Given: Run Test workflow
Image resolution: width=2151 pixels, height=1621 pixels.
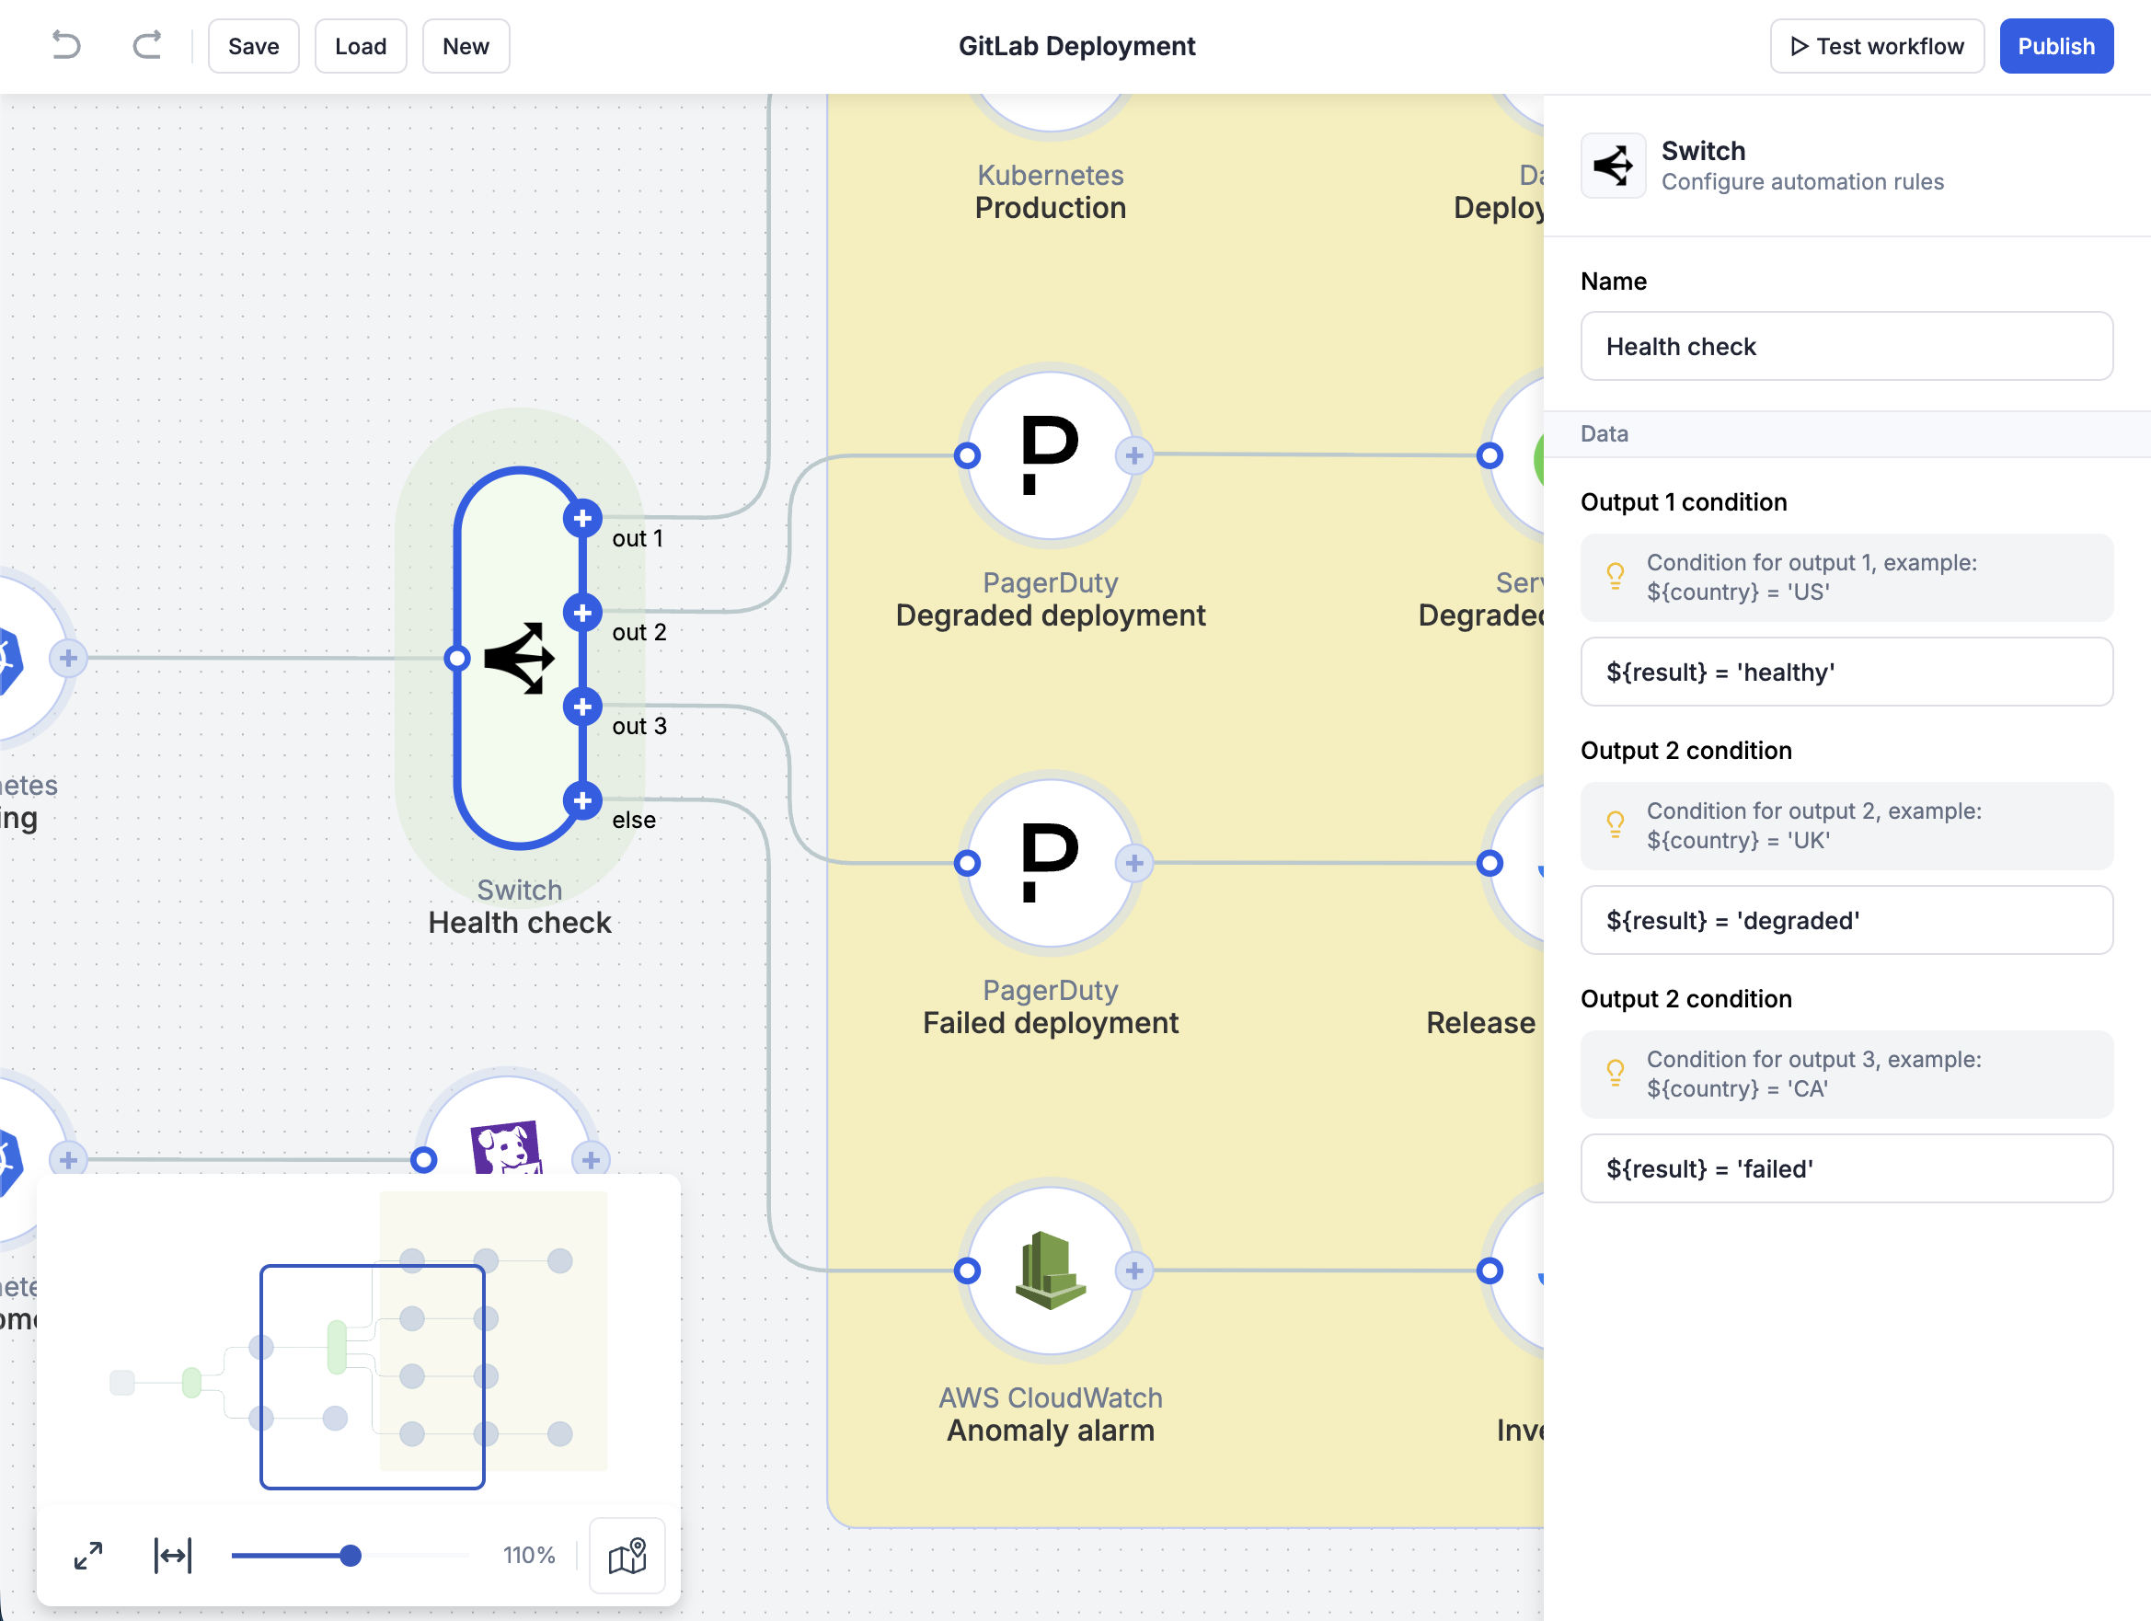Looking at the screenshot, I should pyautogui.click(x=1877, y=46).
